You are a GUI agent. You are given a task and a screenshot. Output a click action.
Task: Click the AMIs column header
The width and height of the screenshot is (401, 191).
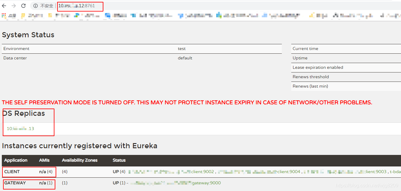(44, 160)
